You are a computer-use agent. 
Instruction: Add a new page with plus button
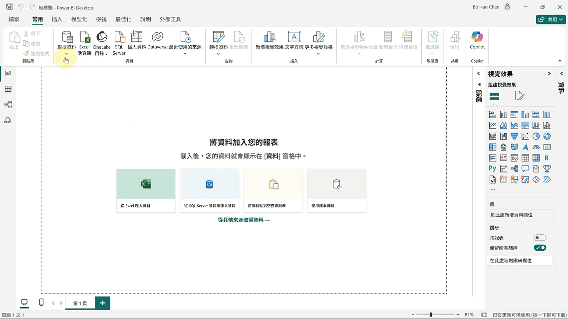102,303
